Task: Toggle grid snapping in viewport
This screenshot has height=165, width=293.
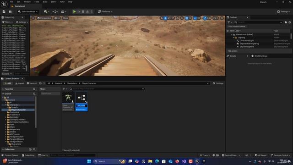Action: 187,18
